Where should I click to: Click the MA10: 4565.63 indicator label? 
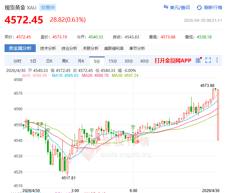[65, 76]
